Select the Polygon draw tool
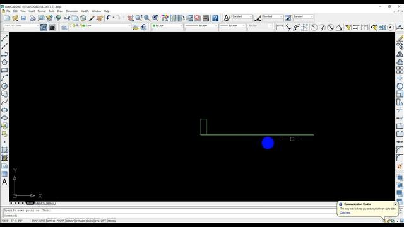 tap(4, 62)
